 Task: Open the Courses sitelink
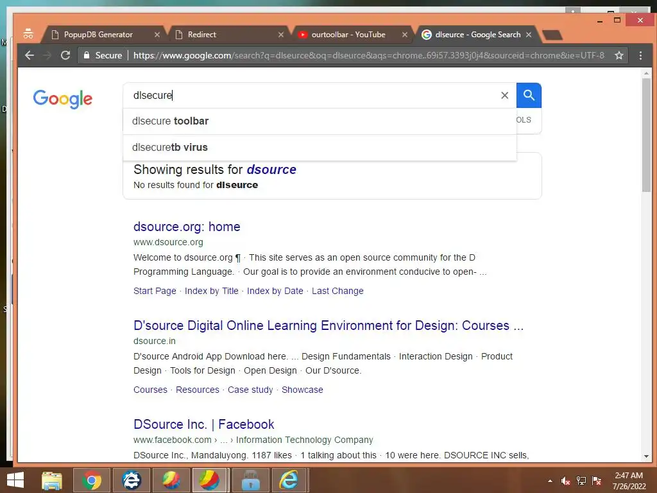pos(150,390)
